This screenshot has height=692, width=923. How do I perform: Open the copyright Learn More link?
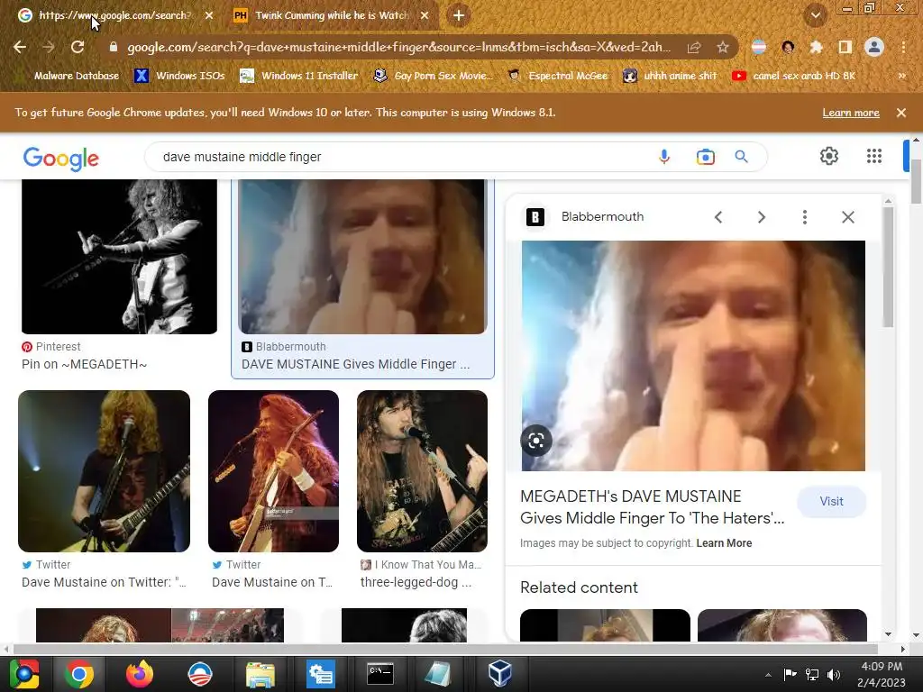pyautogui.click(x=724, y=543)
